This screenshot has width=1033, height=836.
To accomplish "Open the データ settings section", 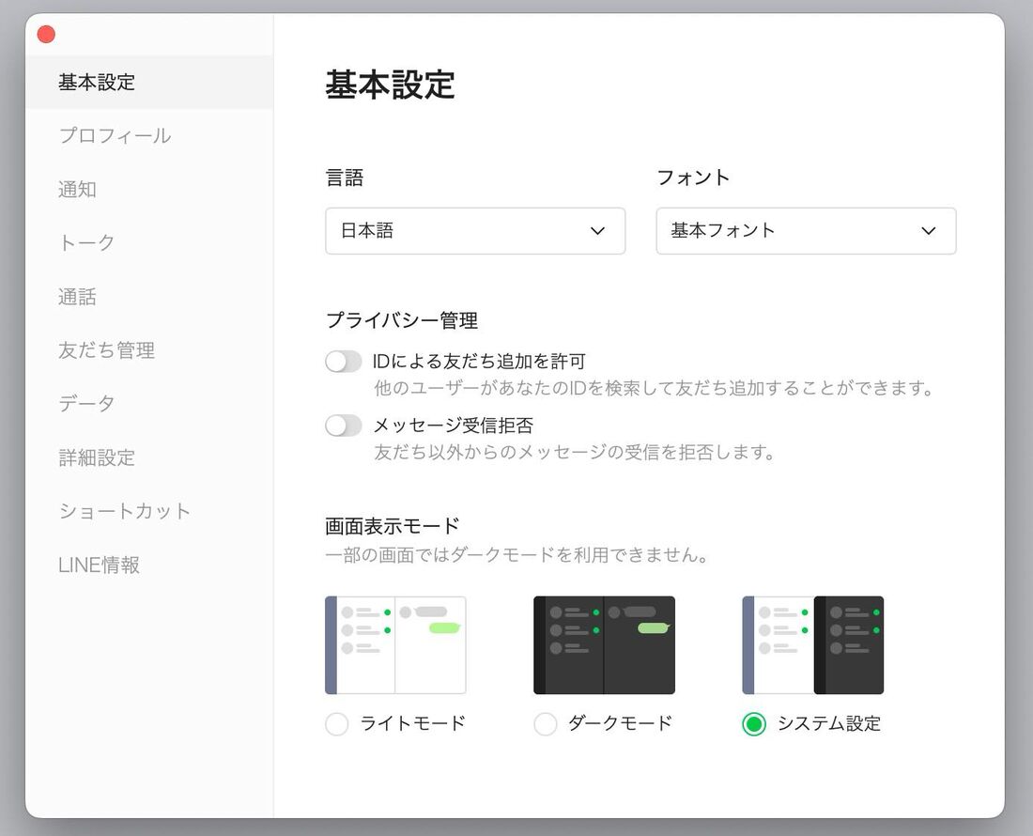I will pos(86,404).
